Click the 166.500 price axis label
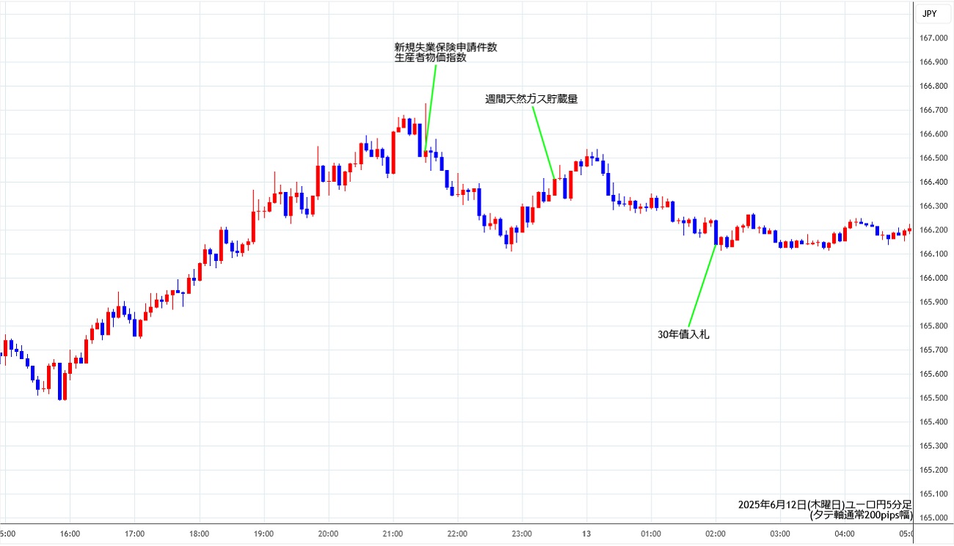Viewport: 954px width, 546px height. point(934,158)
